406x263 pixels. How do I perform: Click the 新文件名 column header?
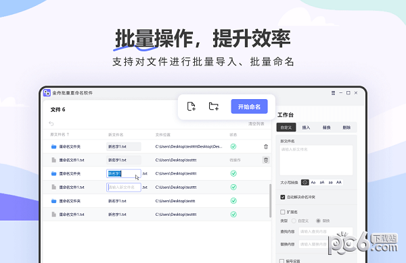116,135
